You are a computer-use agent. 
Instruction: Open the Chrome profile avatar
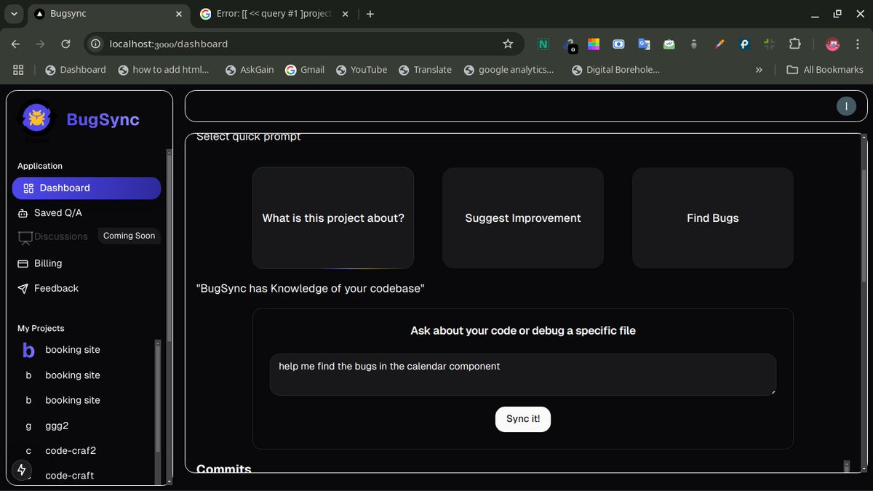click(x=833, y=44)
